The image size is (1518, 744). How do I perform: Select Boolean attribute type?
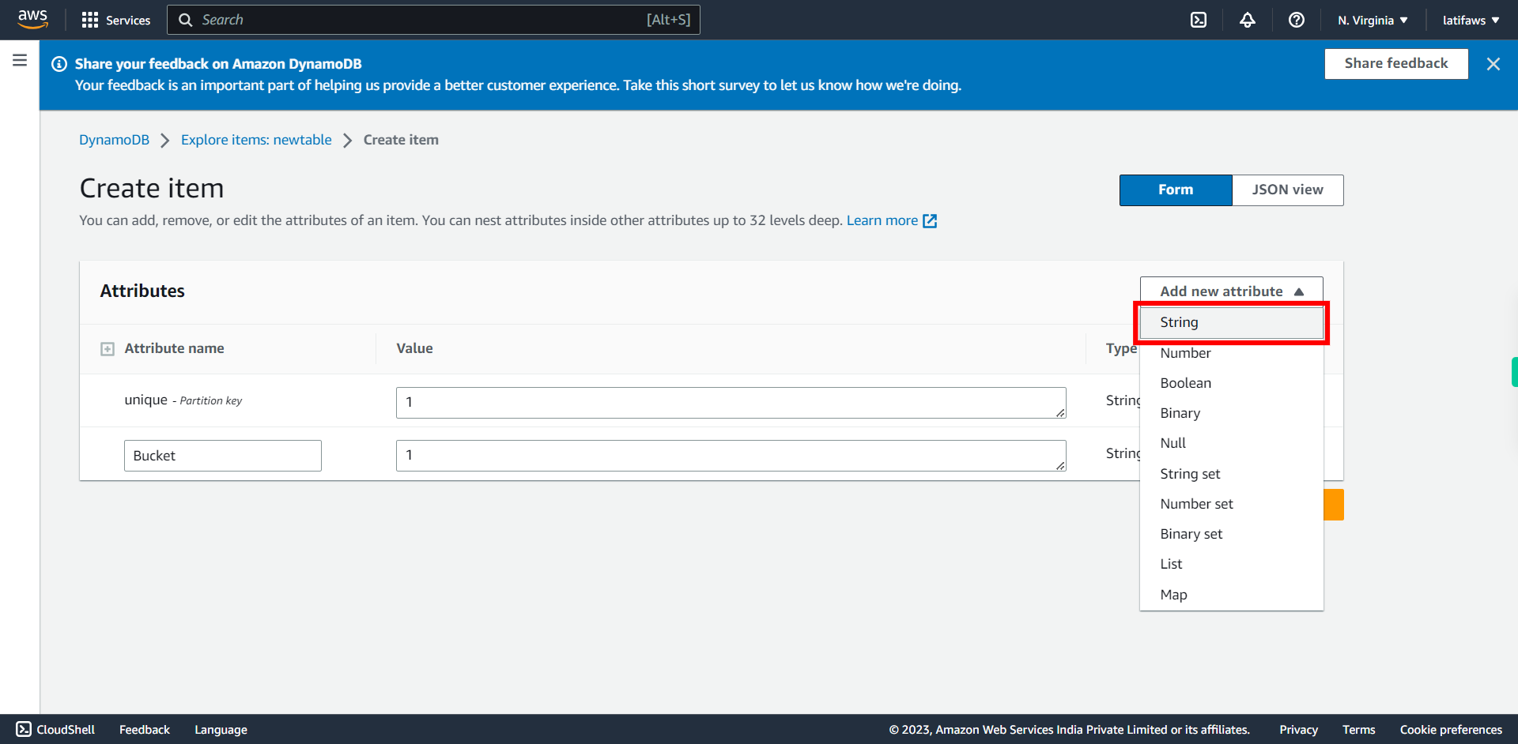click(x=1231, y=383)
